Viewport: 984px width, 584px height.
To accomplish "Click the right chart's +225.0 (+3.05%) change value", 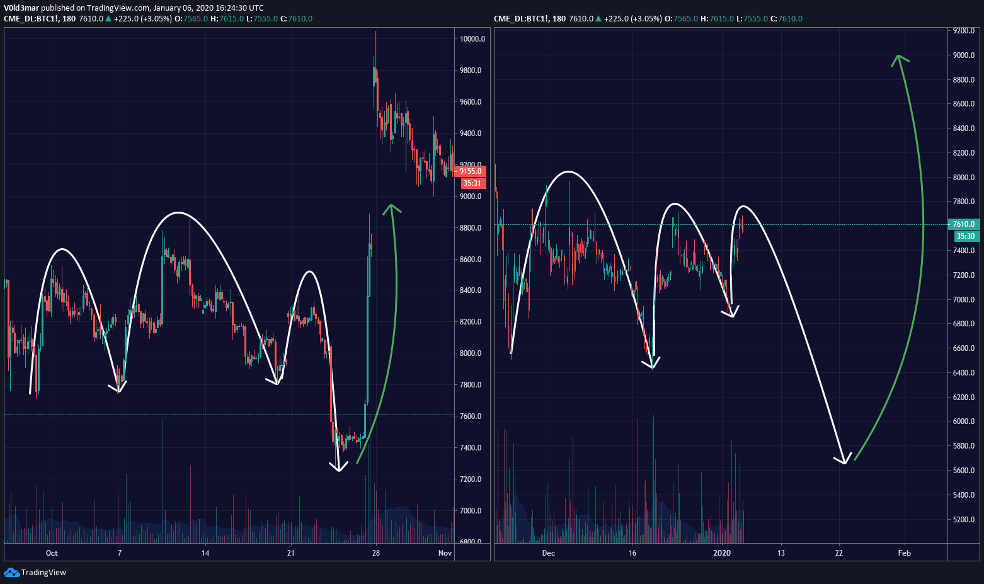I will (632, 19).
